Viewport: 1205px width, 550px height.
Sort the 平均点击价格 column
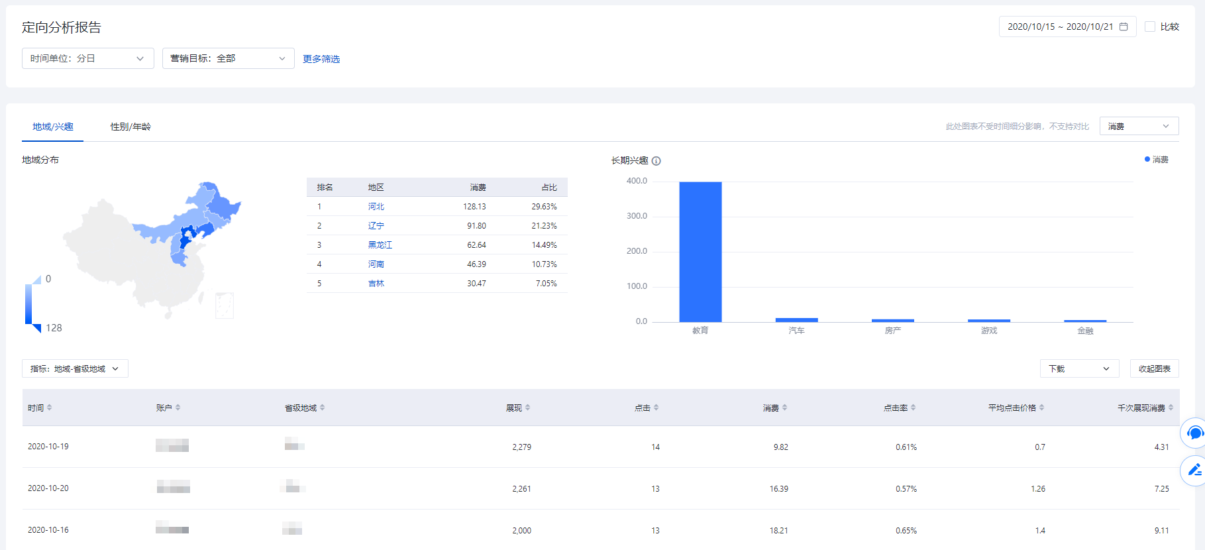(1041, 408)
